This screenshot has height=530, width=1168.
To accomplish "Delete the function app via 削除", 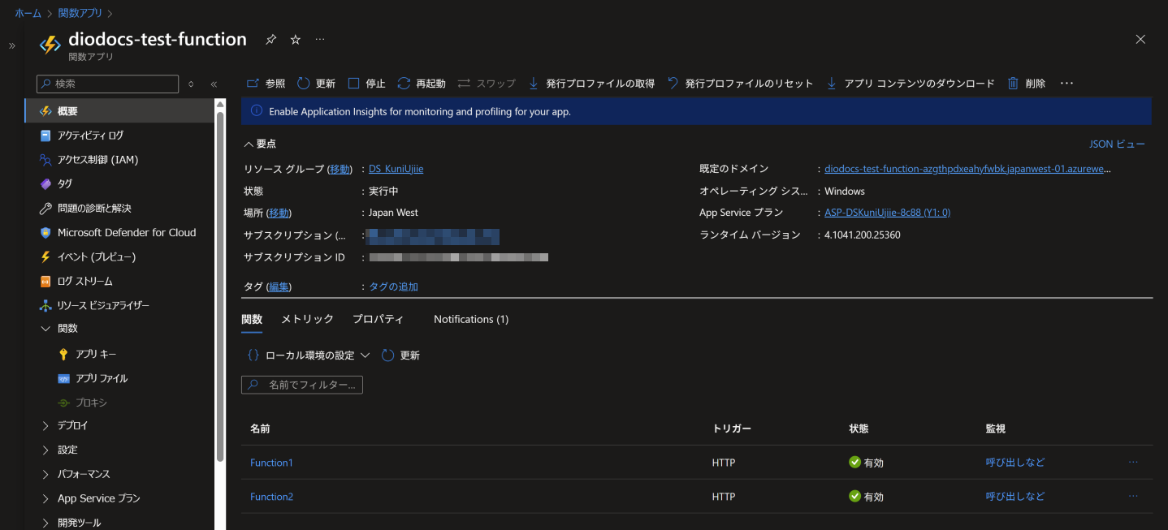I will pyautogui.click(x=1027, y=84).
